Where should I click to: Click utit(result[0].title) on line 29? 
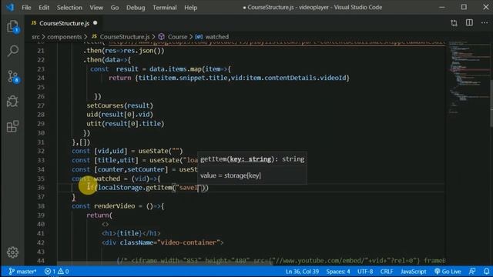coord(126,124)
